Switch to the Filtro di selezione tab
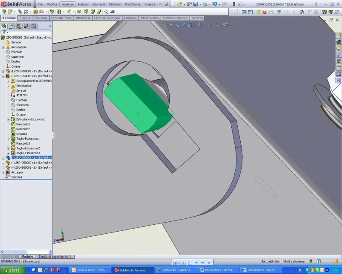 (107, 18)
